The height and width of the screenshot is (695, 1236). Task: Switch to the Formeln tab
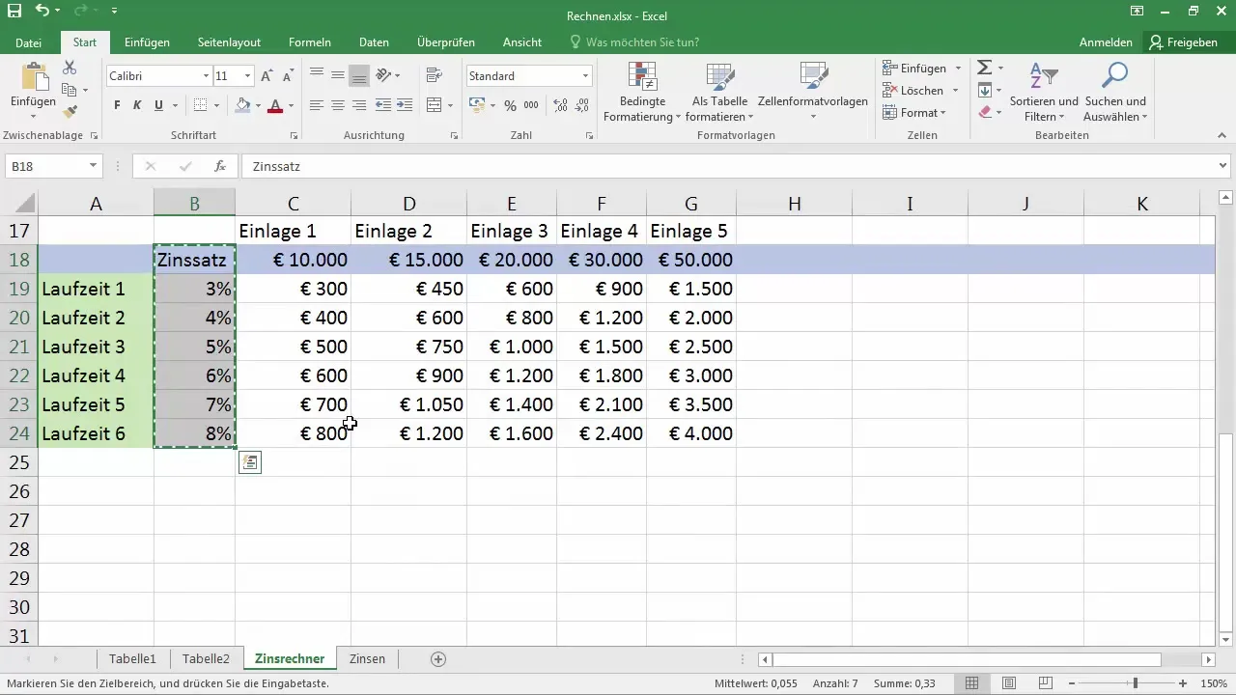310,42
